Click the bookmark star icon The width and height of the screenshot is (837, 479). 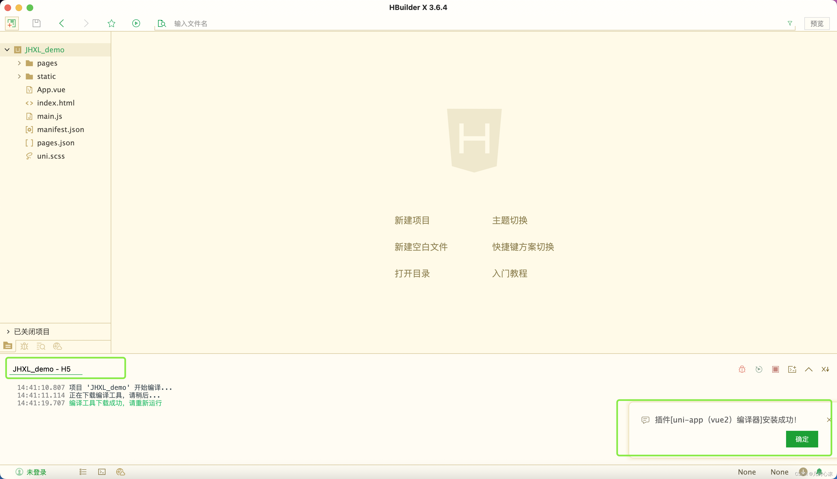[x=112, y=23]
